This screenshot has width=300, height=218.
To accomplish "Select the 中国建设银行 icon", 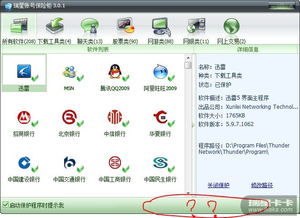I will coord(24,163).
